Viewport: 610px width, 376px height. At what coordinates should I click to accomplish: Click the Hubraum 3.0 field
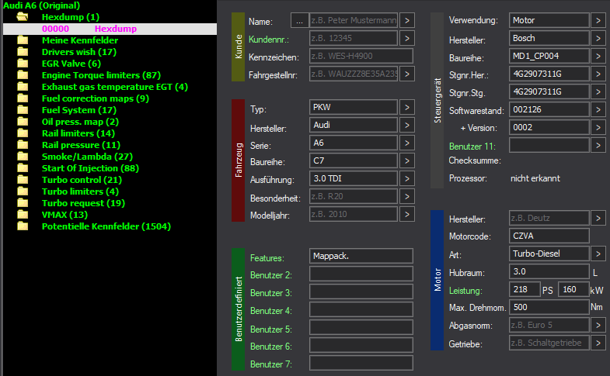tap(549, 271)
